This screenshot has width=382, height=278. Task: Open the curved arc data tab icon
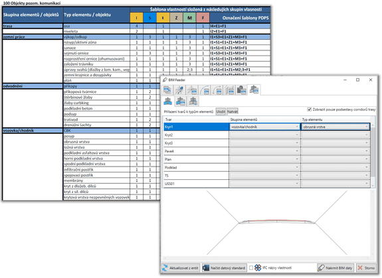pos(205,90)
